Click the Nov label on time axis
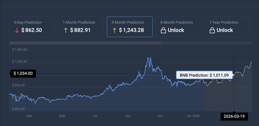 pyautogui.click(x=160, y=116)
